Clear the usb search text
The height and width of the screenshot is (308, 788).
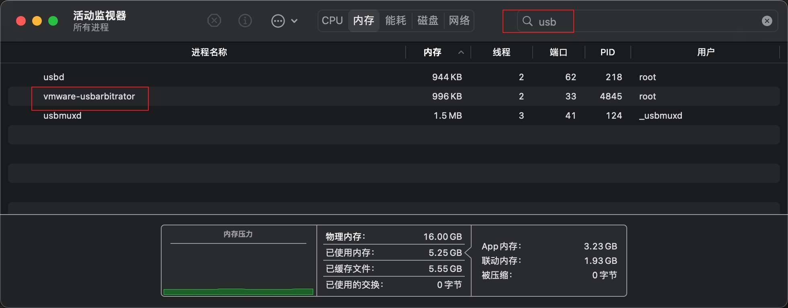pos(767,21)
